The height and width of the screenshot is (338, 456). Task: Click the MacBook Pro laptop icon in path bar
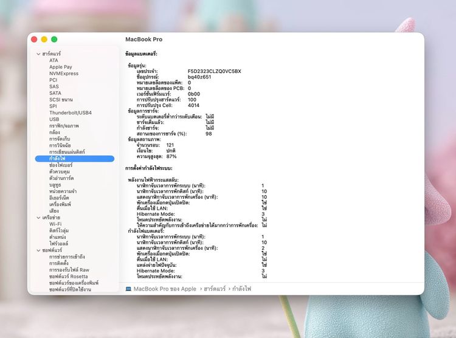coord(128,289)
